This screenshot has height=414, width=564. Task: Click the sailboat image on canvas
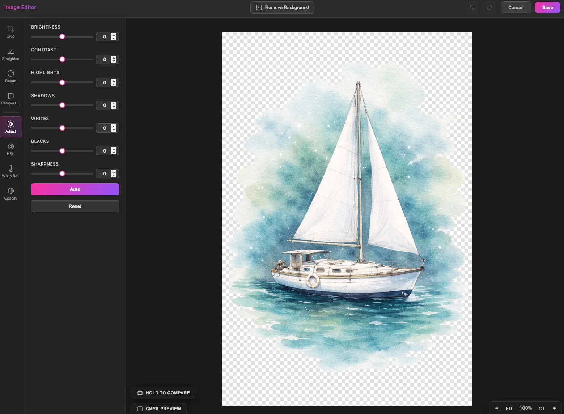coord(347,219)
